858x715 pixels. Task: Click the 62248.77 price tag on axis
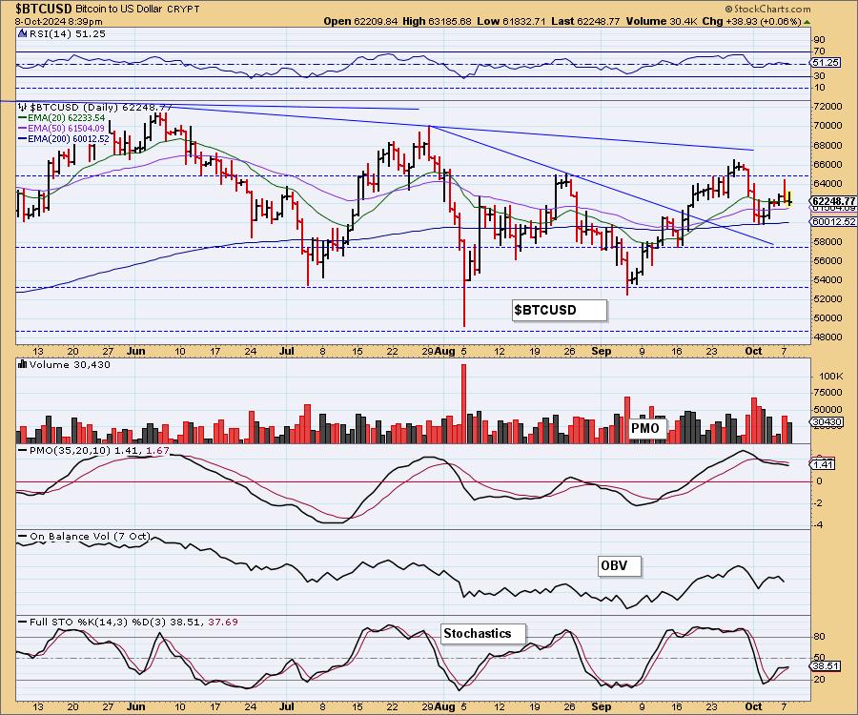pos(833,201)
